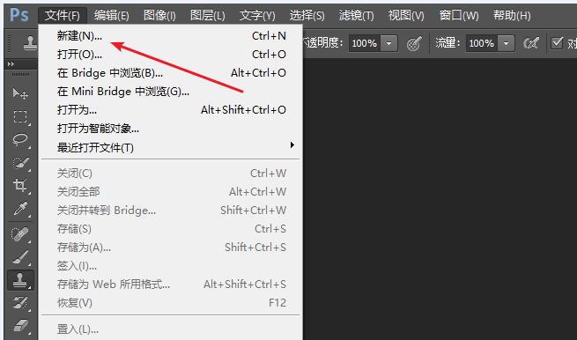Select the Clone Stamp tool in toolbox
This screenshot has height=340, width=577.
(x=20, y=280)
